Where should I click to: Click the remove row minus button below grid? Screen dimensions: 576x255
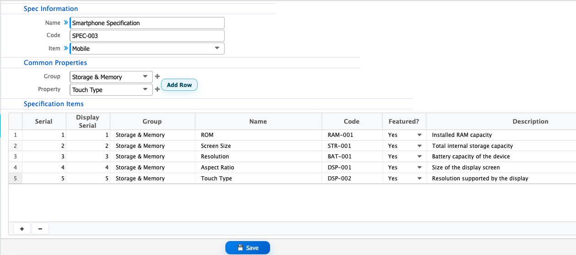click(40, 228)
